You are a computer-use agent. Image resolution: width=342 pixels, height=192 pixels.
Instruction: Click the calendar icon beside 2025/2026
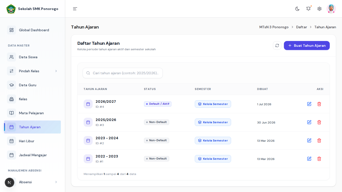tap(88, 122)
